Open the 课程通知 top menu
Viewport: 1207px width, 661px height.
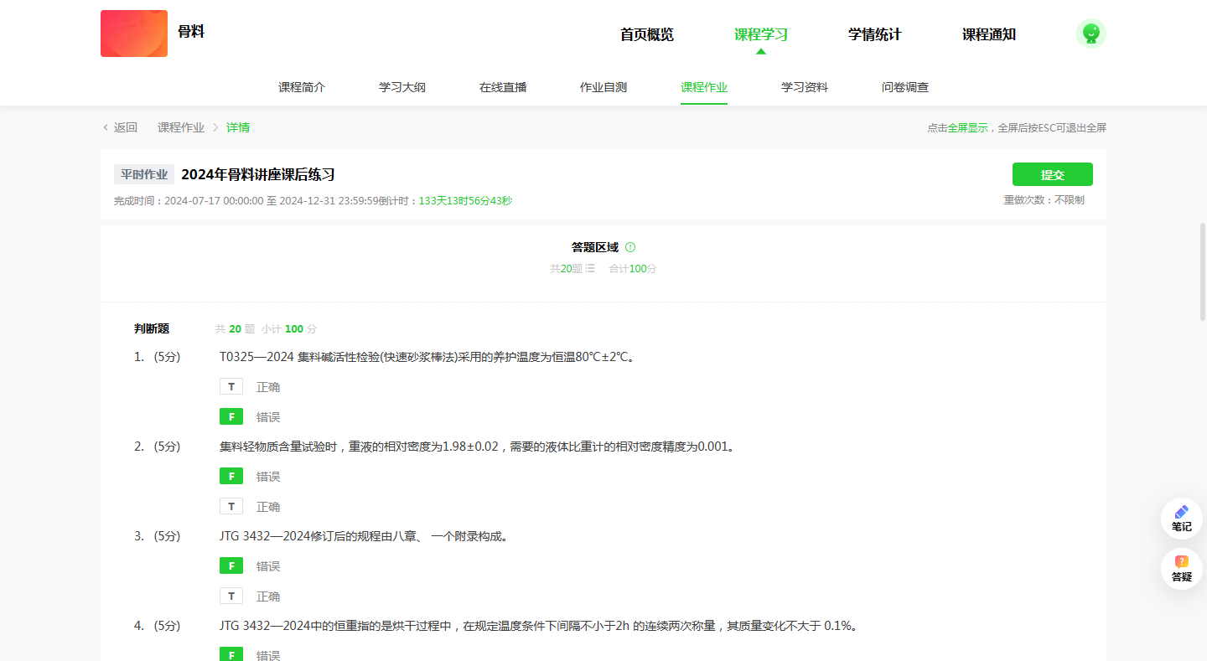coord(988,34)
